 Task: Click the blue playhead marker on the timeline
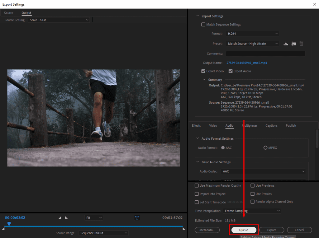(x=9, y=224)
